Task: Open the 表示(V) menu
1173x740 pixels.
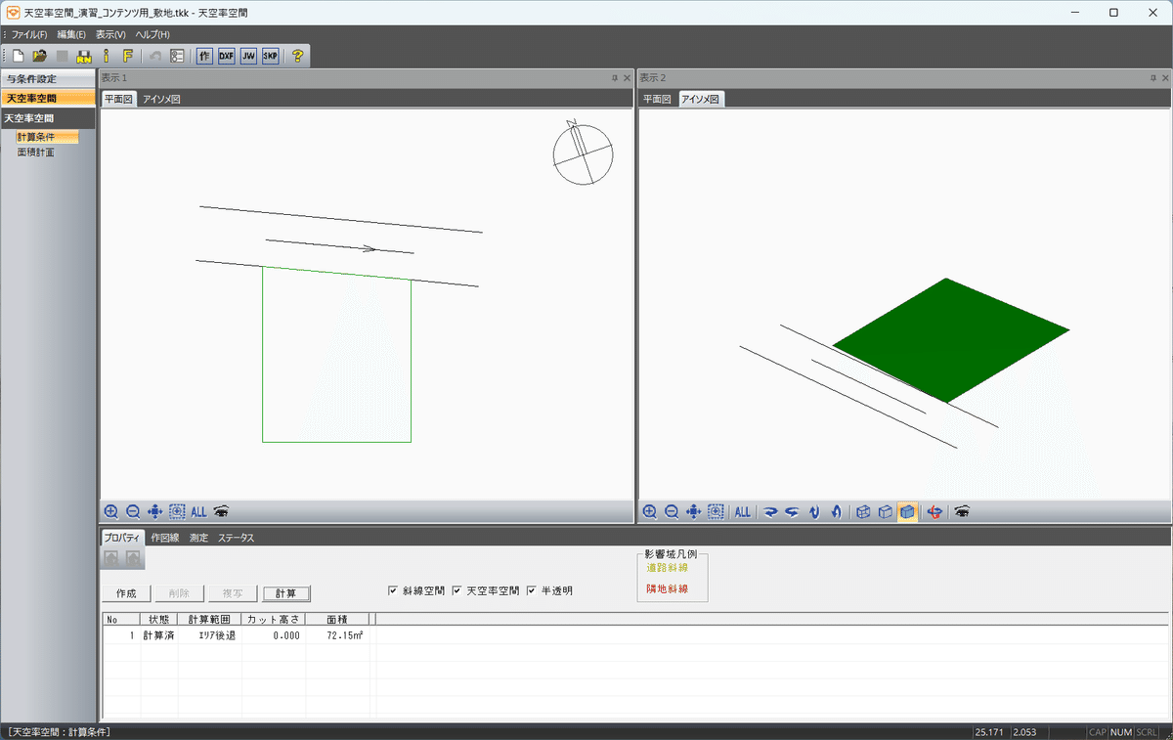Action: pyautogui.click(x=110, y=34)
